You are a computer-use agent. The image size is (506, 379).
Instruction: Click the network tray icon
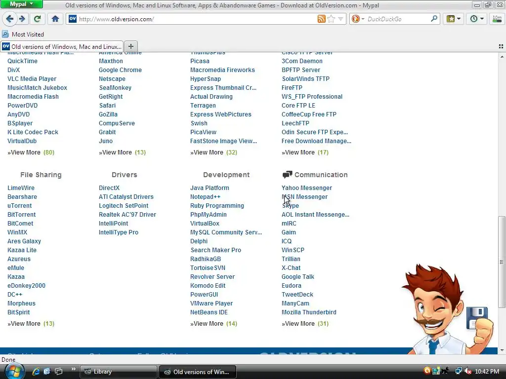[x=458, y=371]
